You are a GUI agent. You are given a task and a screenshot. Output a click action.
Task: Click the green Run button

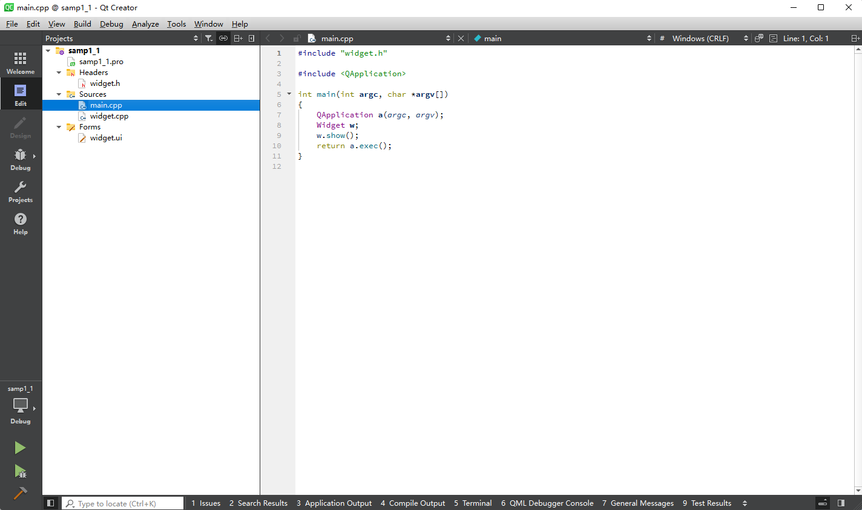(x=20, y=448)
